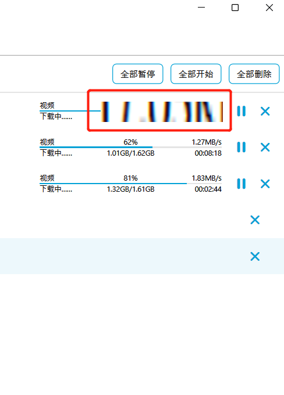Minimize the download manager window
The height and width of the screenshot is (395, 284).
201,8
